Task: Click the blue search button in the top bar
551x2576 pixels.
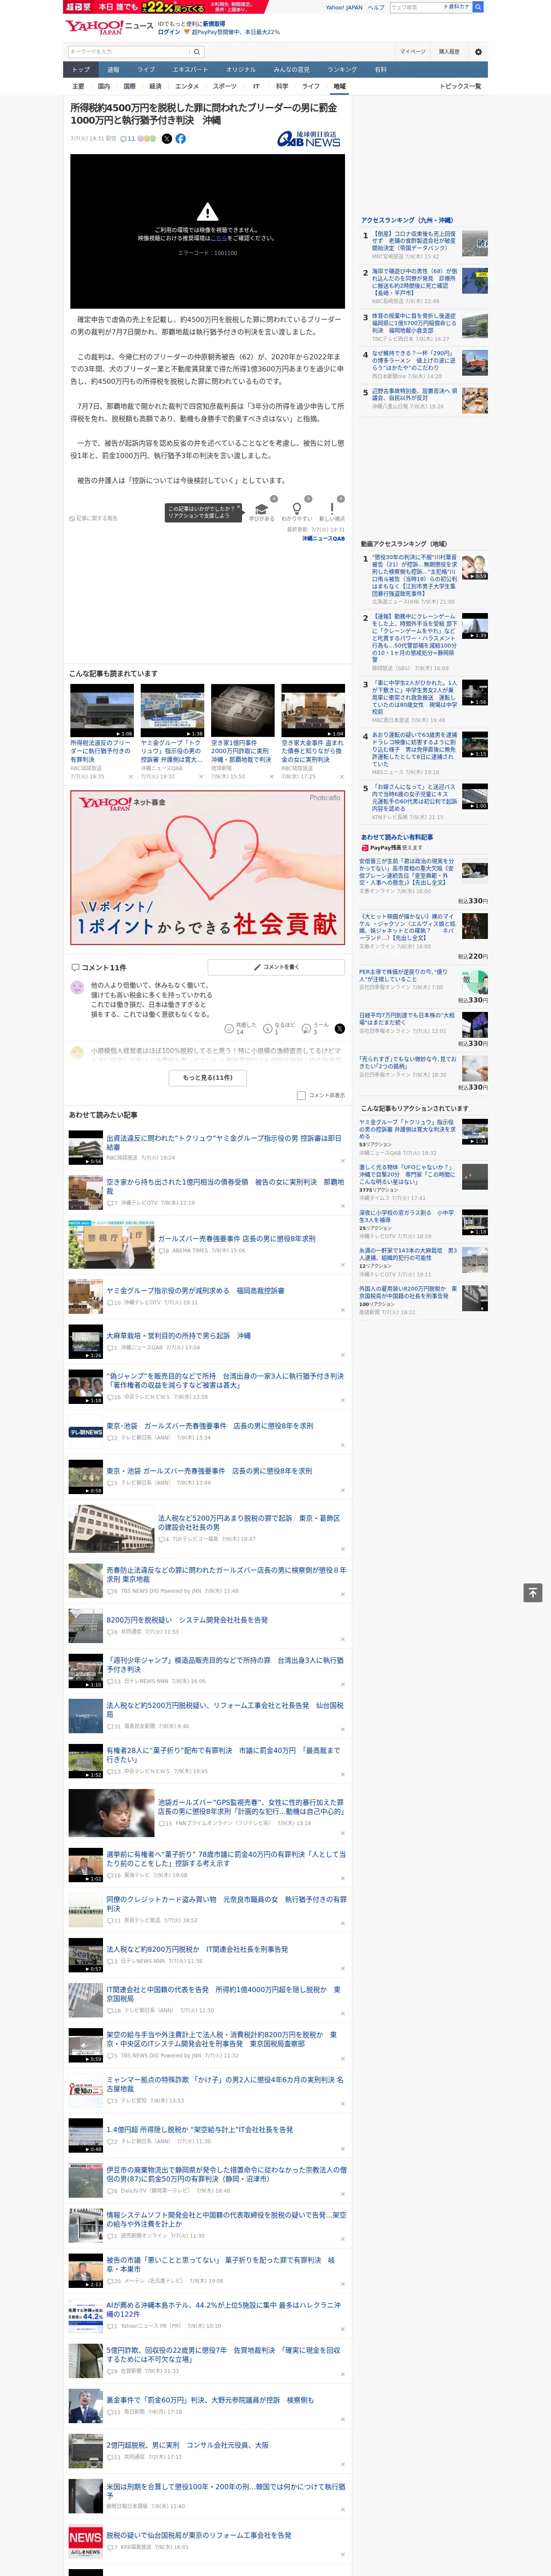Action: click(x=478, y=7)
